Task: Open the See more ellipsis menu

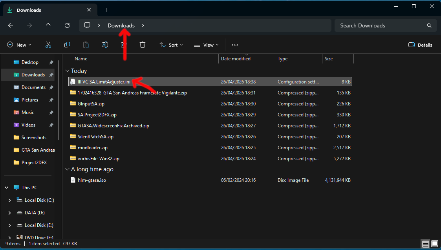Action: click(235, 45)
